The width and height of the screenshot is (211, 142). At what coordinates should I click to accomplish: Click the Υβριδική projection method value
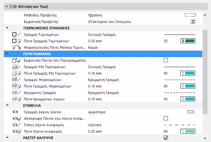[96, 15]
